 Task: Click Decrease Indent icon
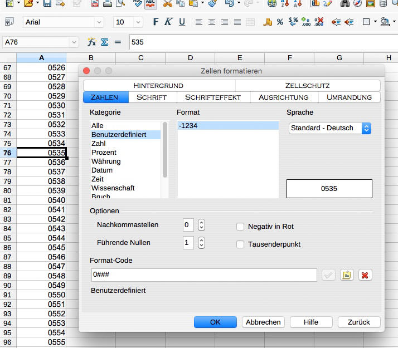point(336,22)
